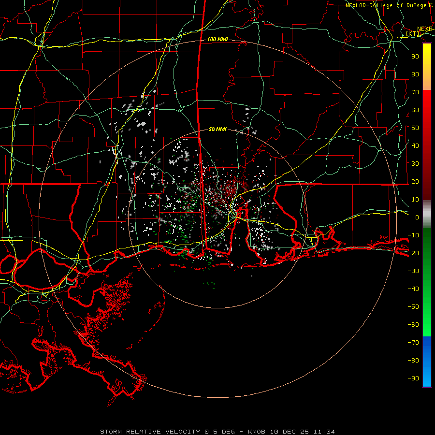Click the "100 NMI" range ring label
The image size is (435, 435).
(x=217, y=40)
